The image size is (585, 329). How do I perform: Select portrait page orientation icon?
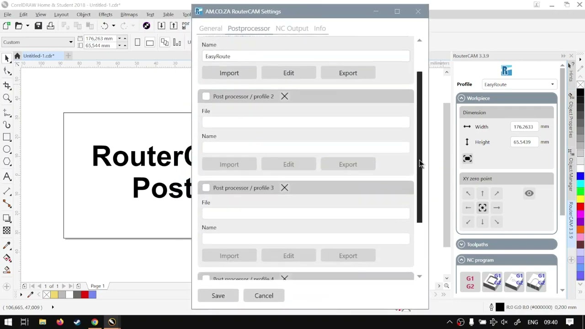pyautogui.click(x=138, y=42)
